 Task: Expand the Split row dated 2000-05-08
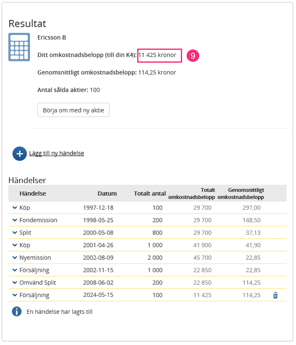[15, 232]
